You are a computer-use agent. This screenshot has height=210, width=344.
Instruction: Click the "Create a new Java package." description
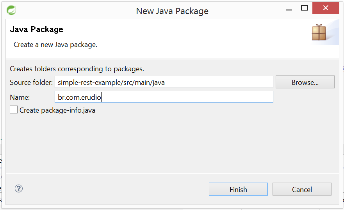point(55,45)
